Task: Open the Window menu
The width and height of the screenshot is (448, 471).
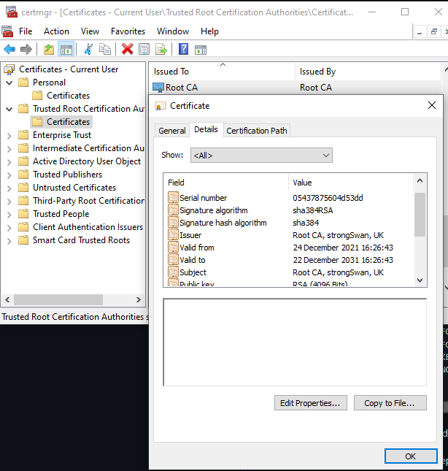Action: click(x=173, y=31)
